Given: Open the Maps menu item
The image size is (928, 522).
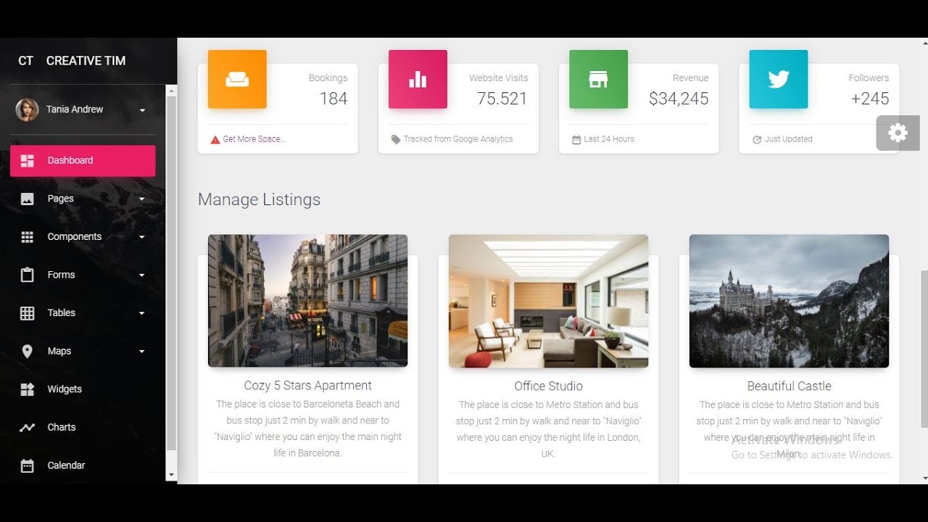Looking at the screenshot, I should (83, 351).
